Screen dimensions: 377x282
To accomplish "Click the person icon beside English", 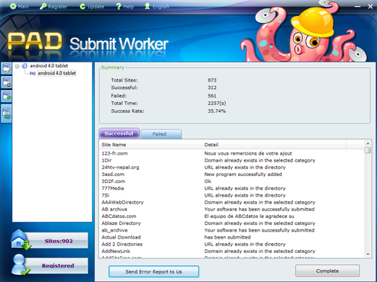I will (x=147, y=6).
